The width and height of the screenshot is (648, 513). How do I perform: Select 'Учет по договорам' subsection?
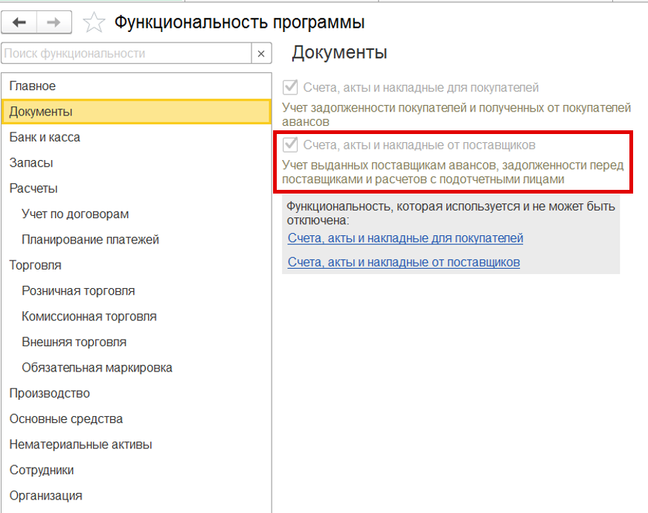[75, 214]
